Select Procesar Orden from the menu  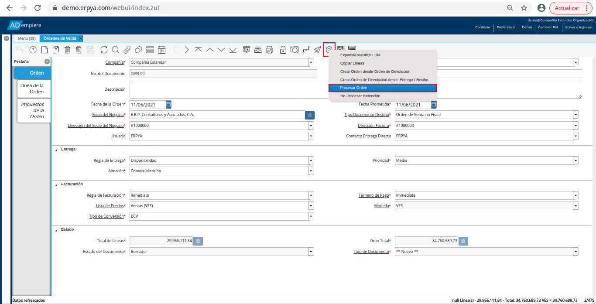pyautogui.click(x=382, y=88)
